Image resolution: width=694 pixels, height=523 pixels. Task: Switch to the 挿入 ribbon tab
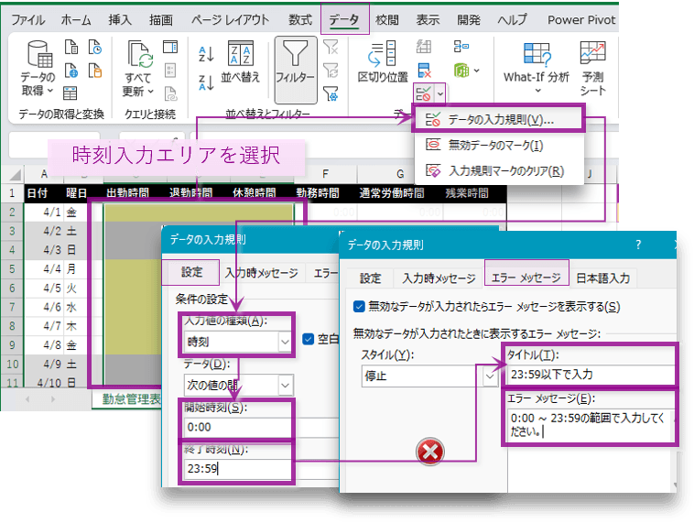pos(120,20)
